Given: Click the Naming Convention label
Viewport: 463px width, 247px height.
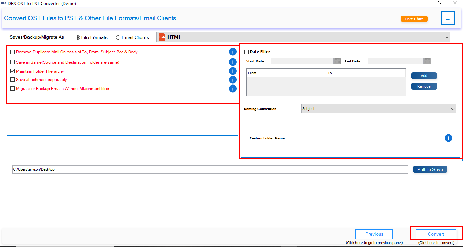Looking at the screenshot, I should 260,109.
